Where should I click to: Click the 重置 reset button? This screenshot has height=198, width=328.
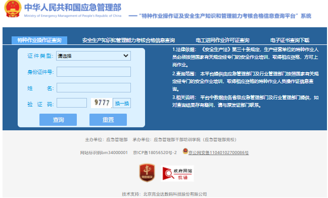tap(108, 120)
